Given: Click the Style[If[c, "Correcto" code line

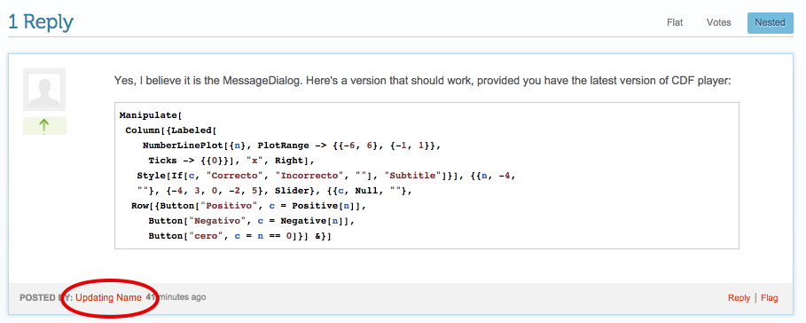Looking at the screenshot, I should pos(326,176).
